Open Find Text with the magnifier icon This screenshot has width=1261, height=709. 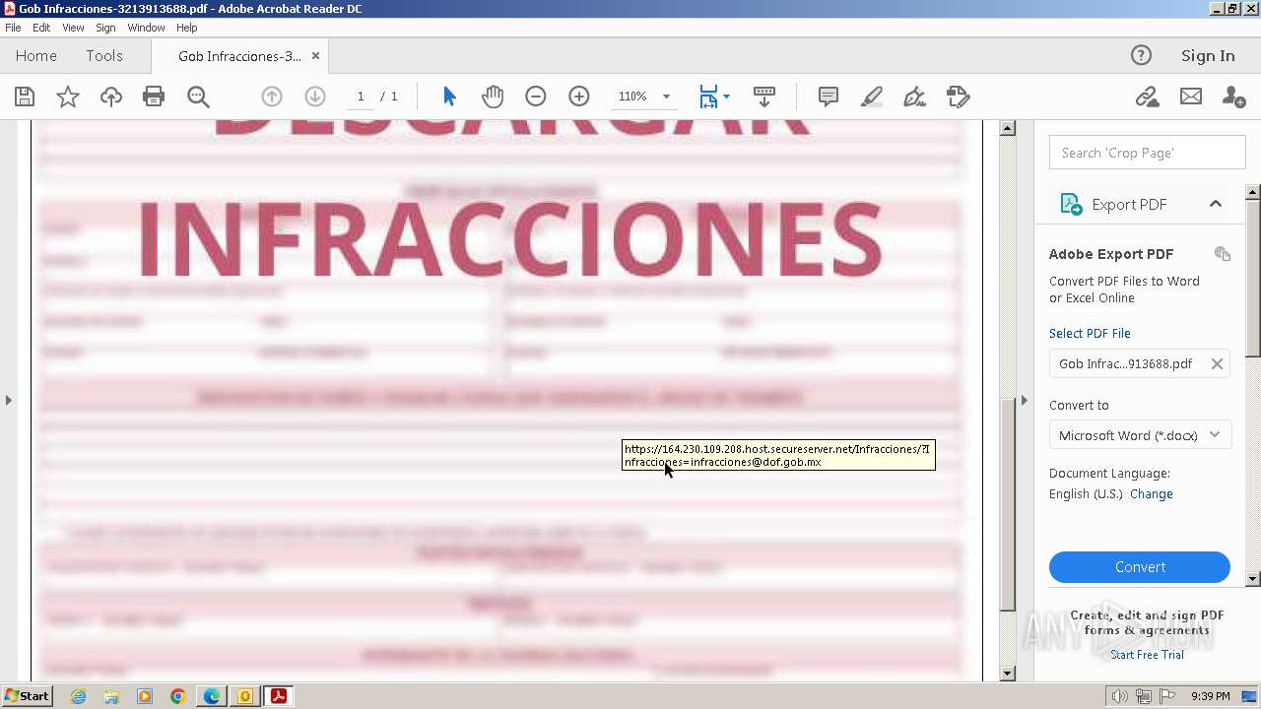[x=198, y=97]
